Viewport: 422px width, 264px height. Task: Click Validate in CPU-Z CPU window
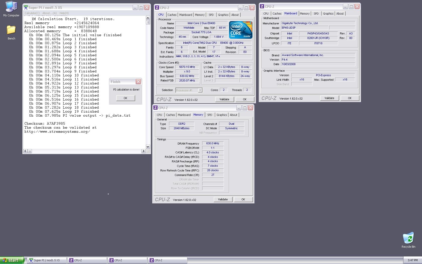pos(224,99)
